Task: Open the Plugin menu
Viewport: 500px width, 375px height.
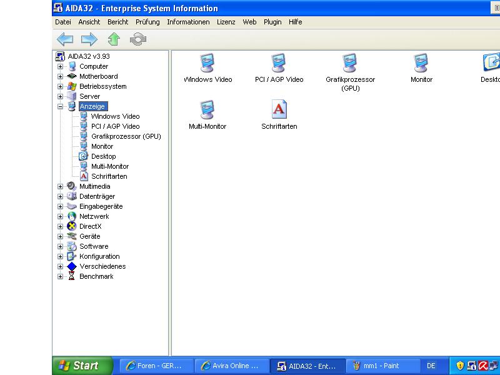Action: tap(272, 22)
